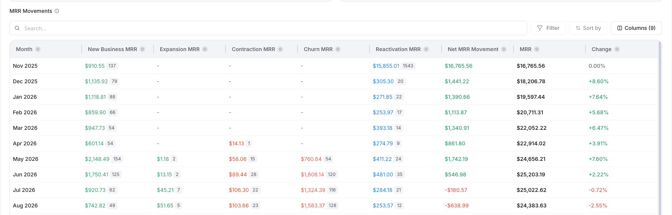This screenshot has width=672, height=215.
Task: Click the $1,118.81 new business value
Action: pyautogui.click(x=95, y=97)
